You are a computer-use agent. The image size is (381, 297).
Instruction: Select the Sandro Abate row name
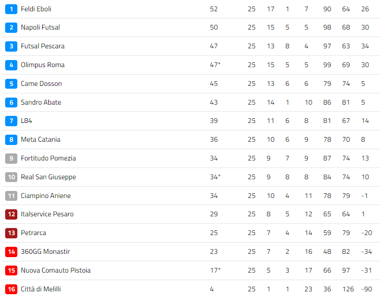(x=41, y=102)
